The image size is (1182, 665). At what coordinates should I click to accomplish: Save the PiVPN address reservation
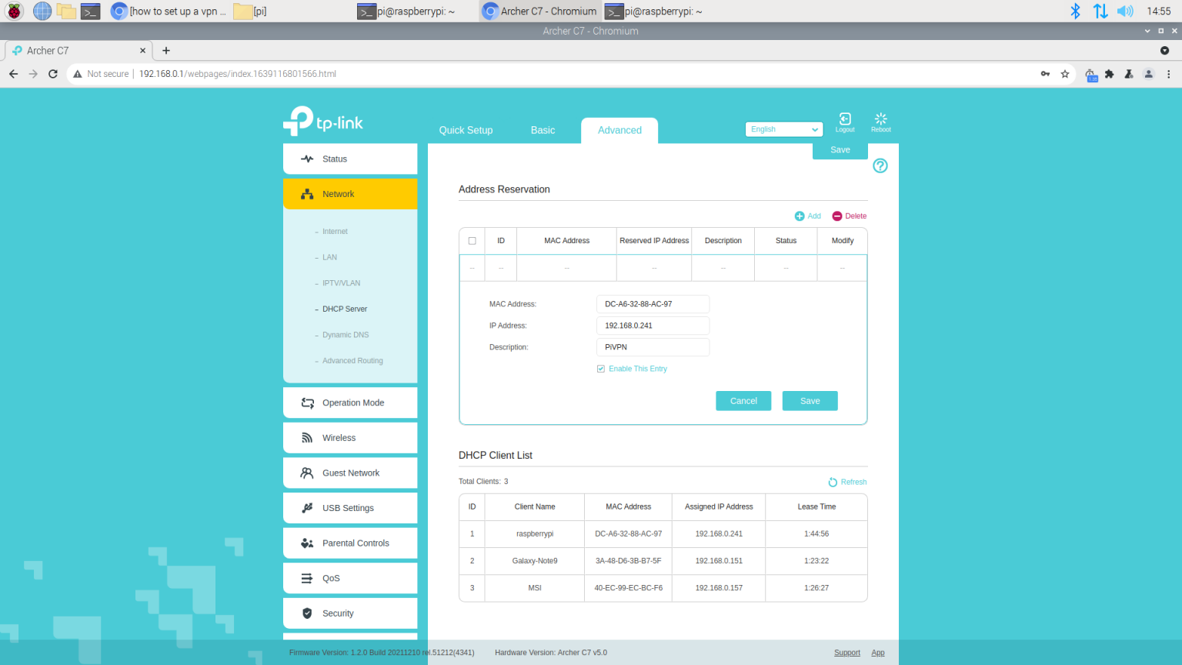(810, 400)
